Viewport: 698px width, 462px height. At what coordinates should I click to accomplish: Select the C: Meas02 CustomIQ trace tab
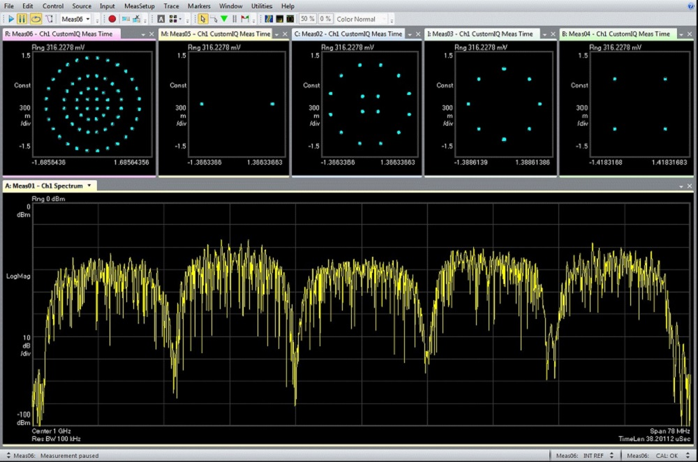(x=348, y=33)
